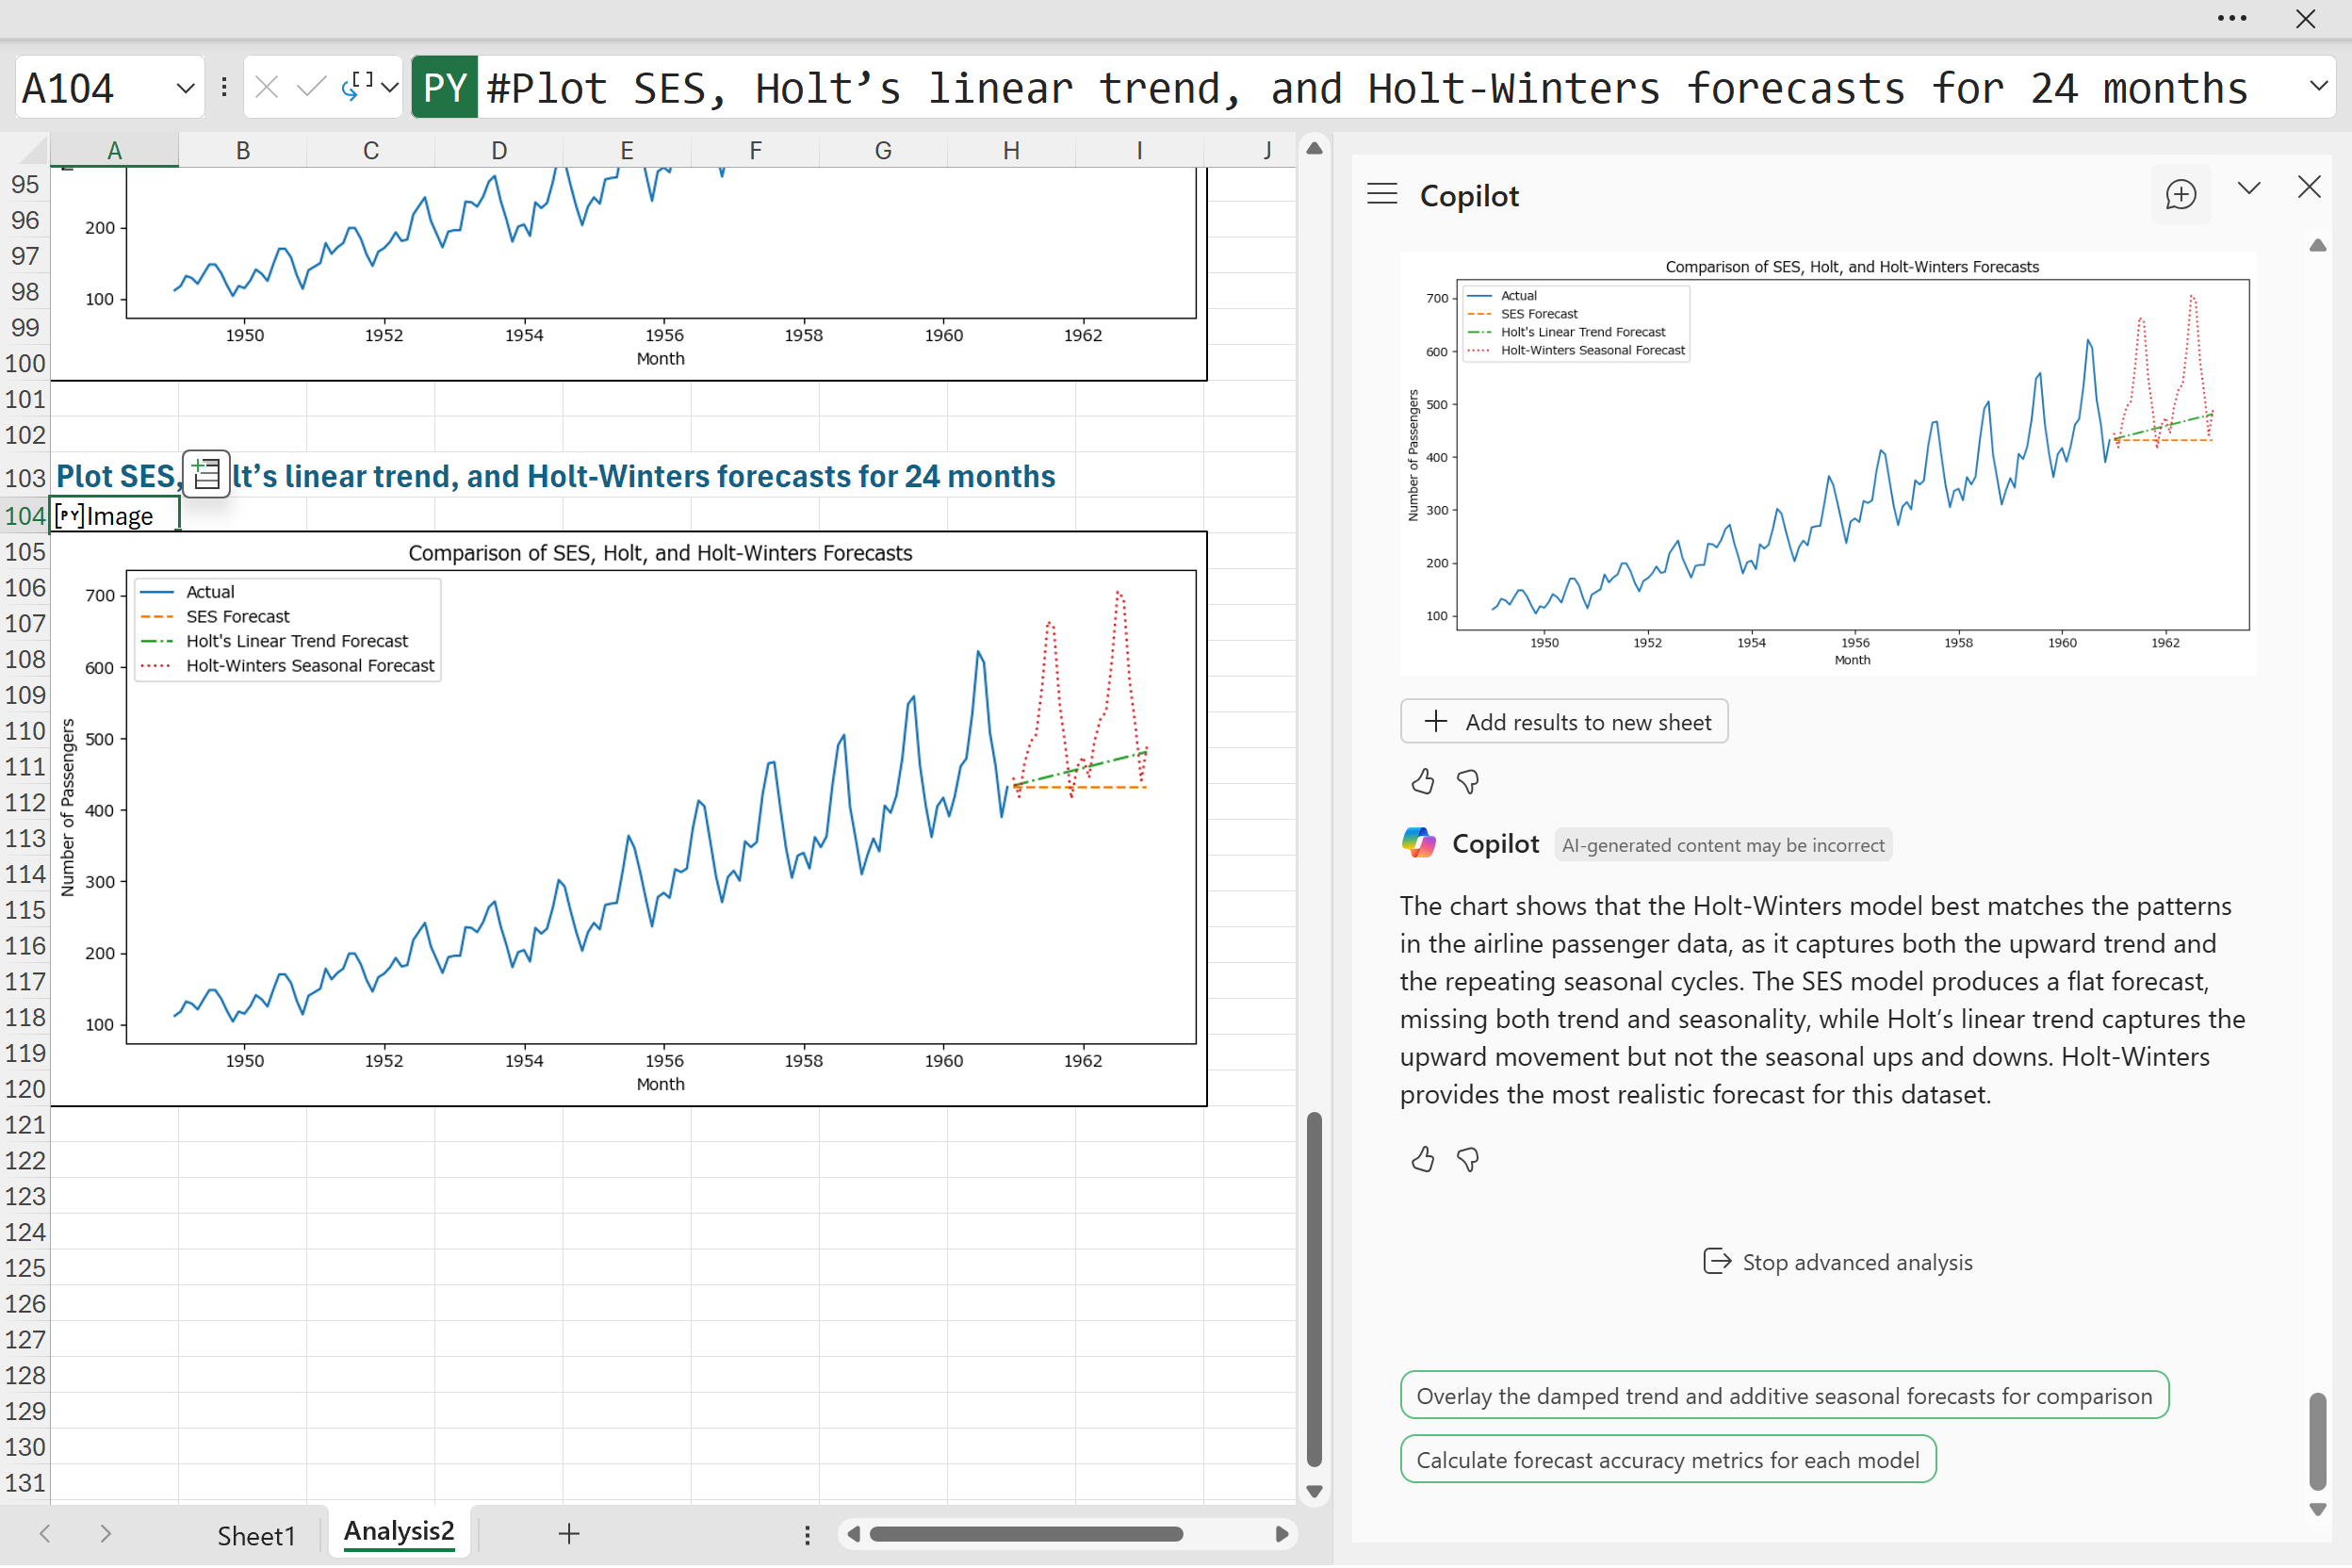2352x1568 pixels.
Task: Choose forecast accuracy metrics suggestion
Action: pos(1667,1460)
